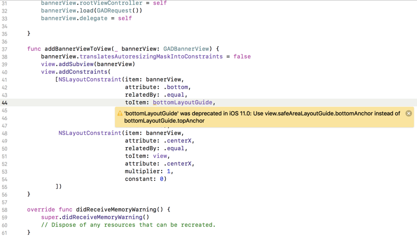Click the override keyword on line 58
This screenshot has height=236, width=417.
tap(41, 210)
